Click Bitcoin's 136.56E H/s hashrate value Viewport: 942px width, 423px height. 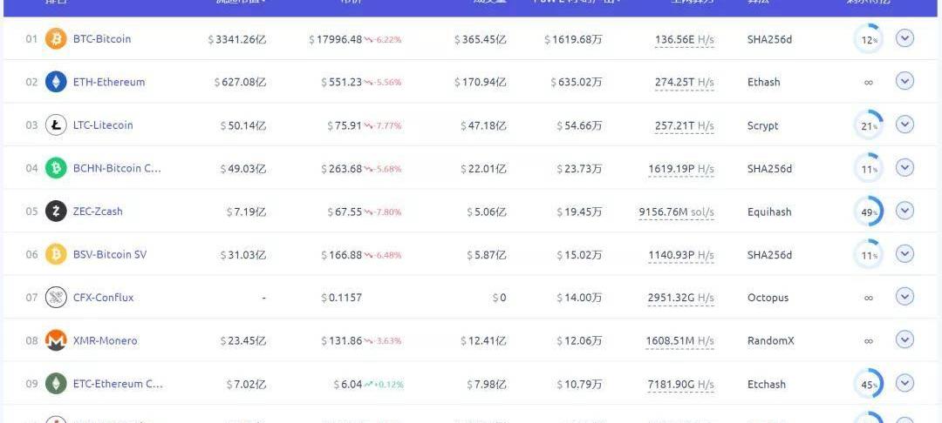(685, 40)
